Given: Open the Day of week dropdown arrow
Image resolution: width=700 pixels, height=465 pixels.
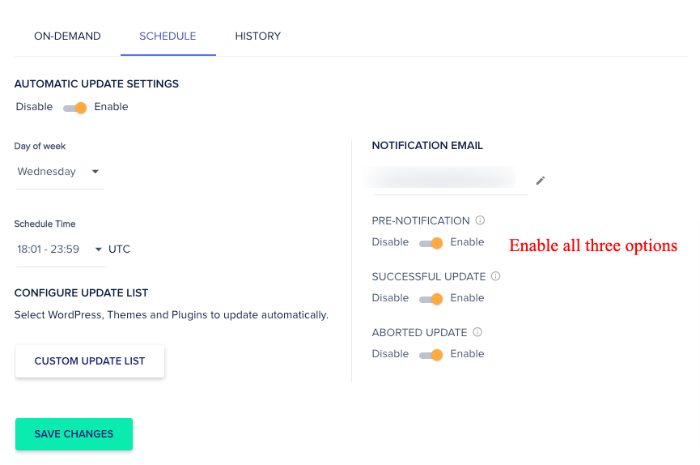Looking at the screenshot, I should point(95,172).
